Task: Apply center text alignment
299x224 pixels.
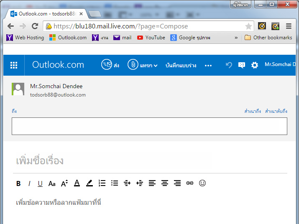Action: [165, 183]
